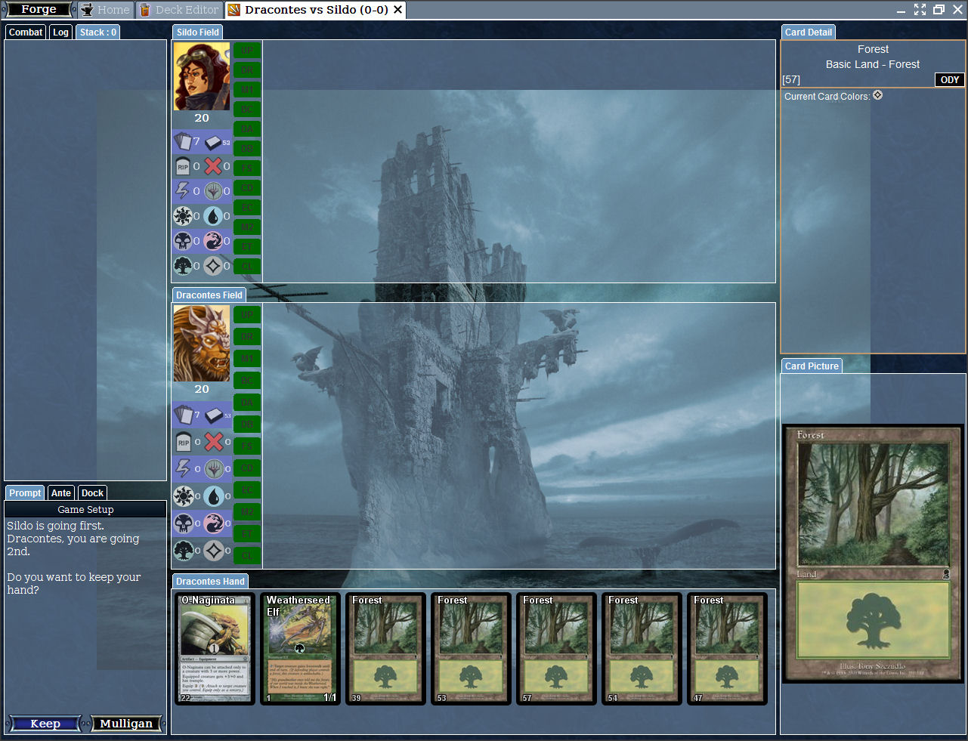The image size is (968, 741).
Task: Click Sildo's black mana skull icon
Action: pyautogui.click(x=183, y=241)
